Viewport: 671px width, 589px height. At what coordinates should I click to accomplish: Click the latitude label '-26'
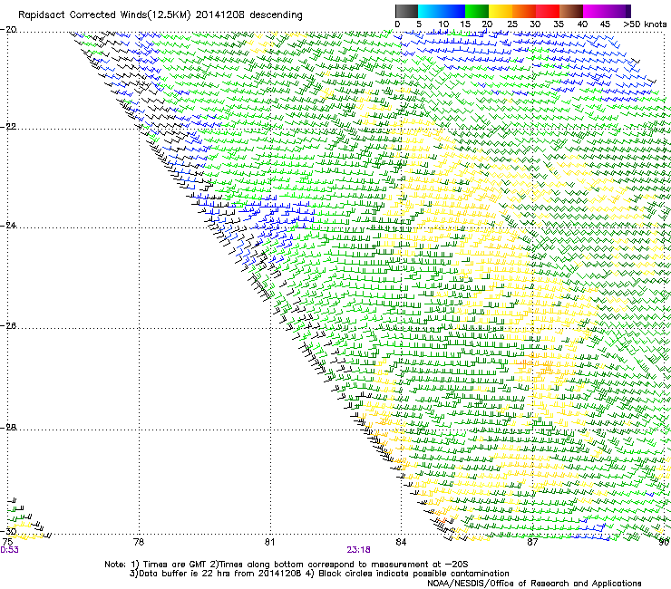click(x=8, y=326)
